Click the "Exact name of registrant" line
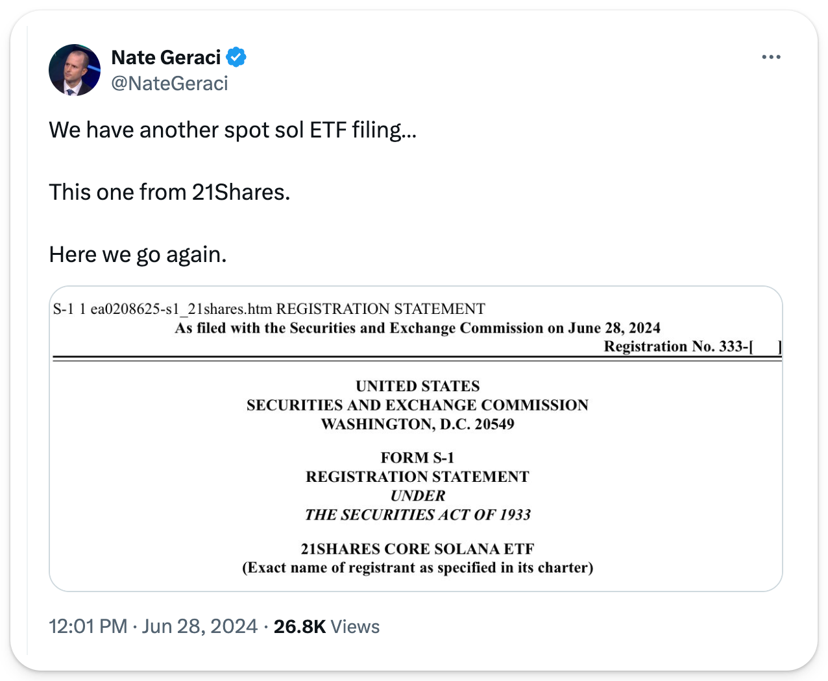Image resolution: width=828 pixels, height=681 pixels. tap(417, 568)
